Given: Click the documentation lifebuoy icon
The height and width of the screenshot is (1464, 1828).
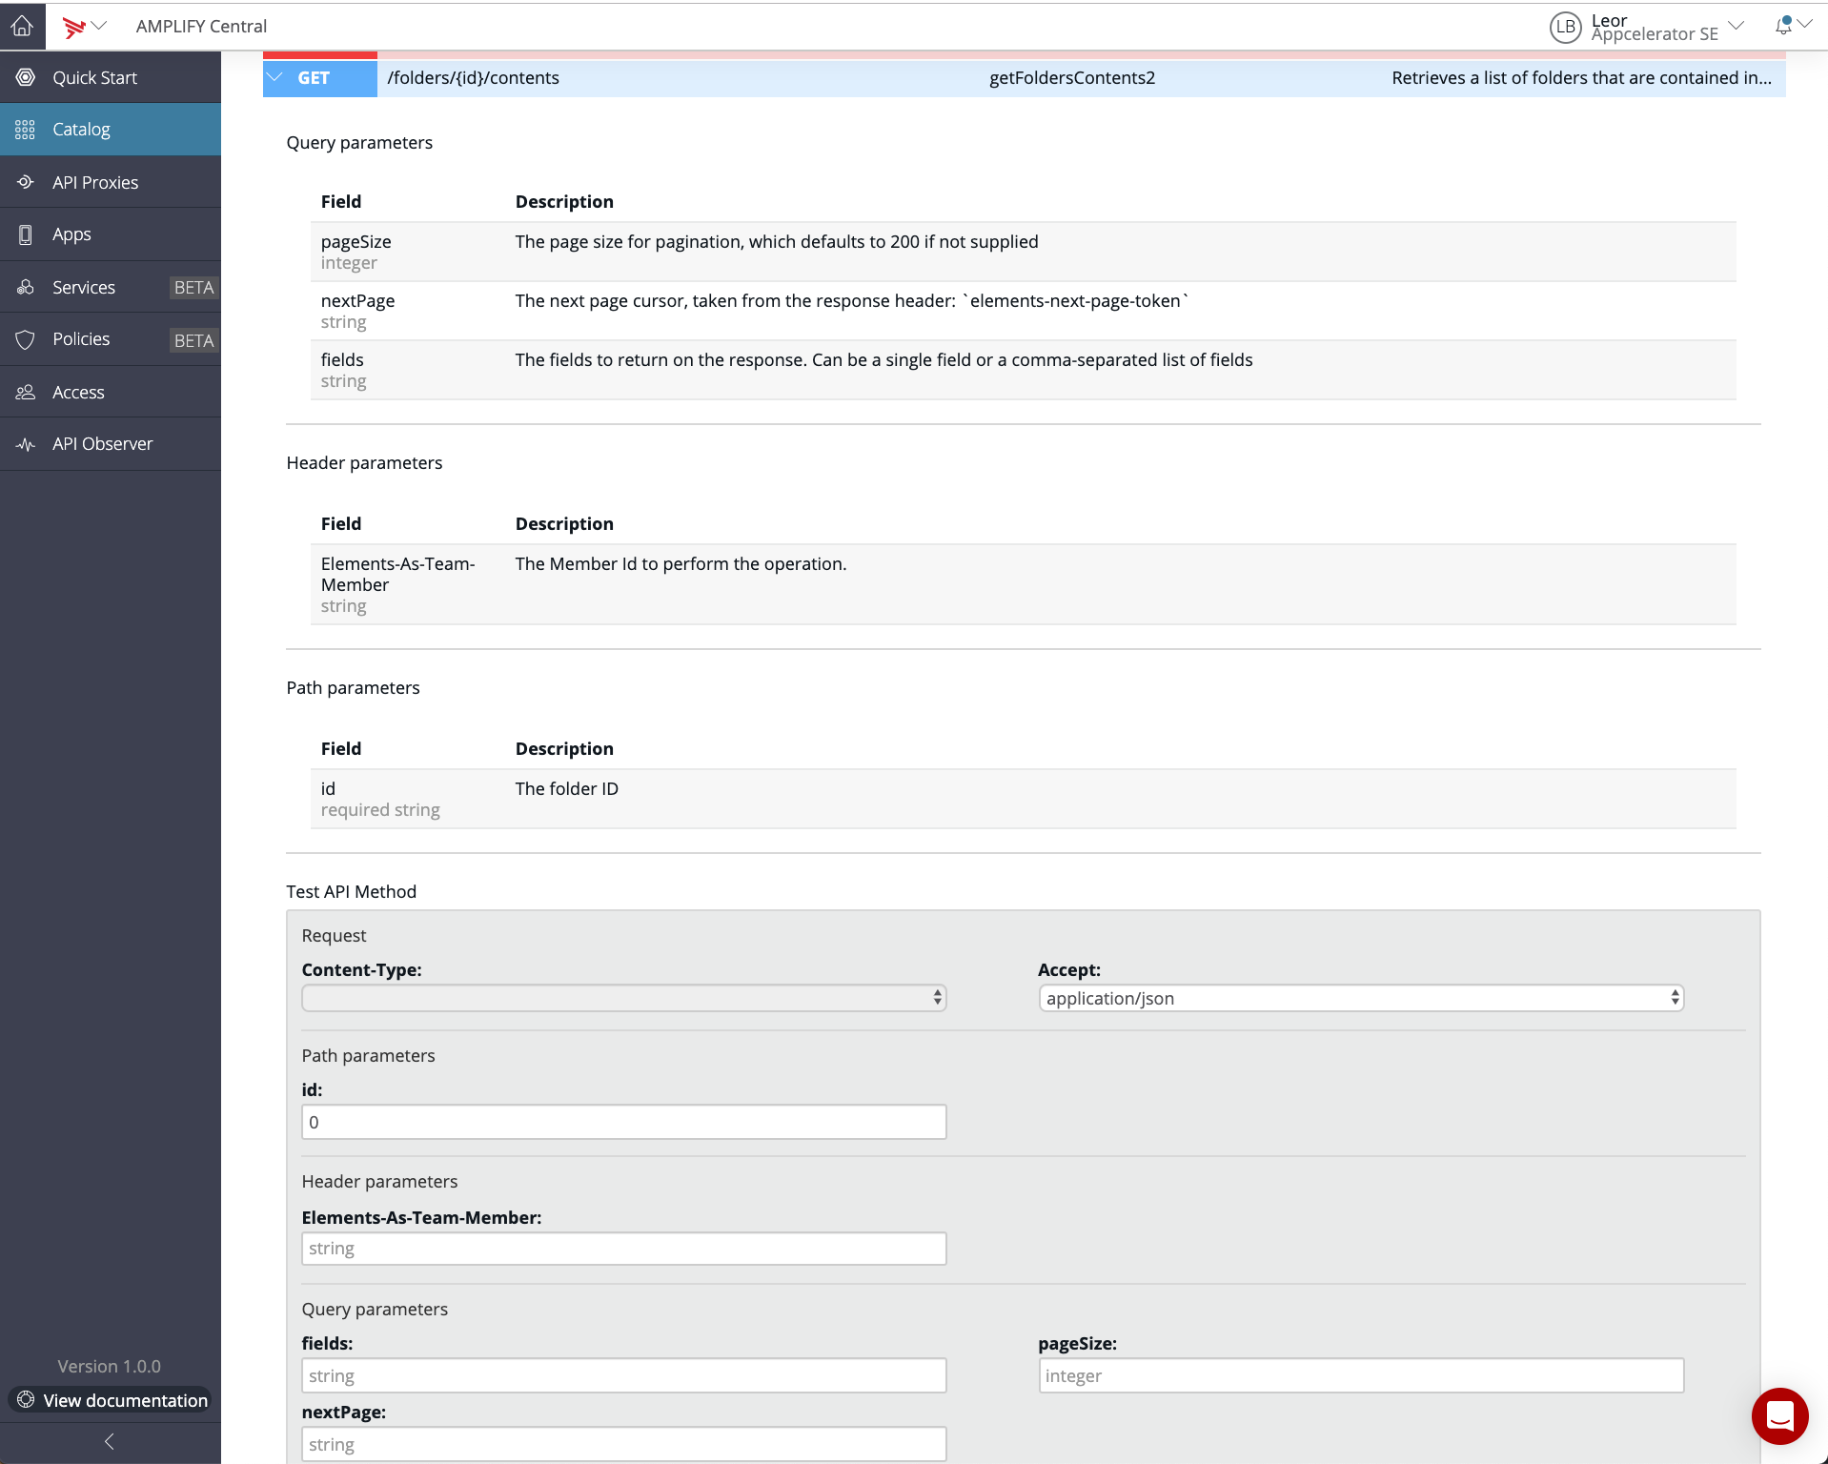Looking at the screenshot, I should pos(27,1400).
